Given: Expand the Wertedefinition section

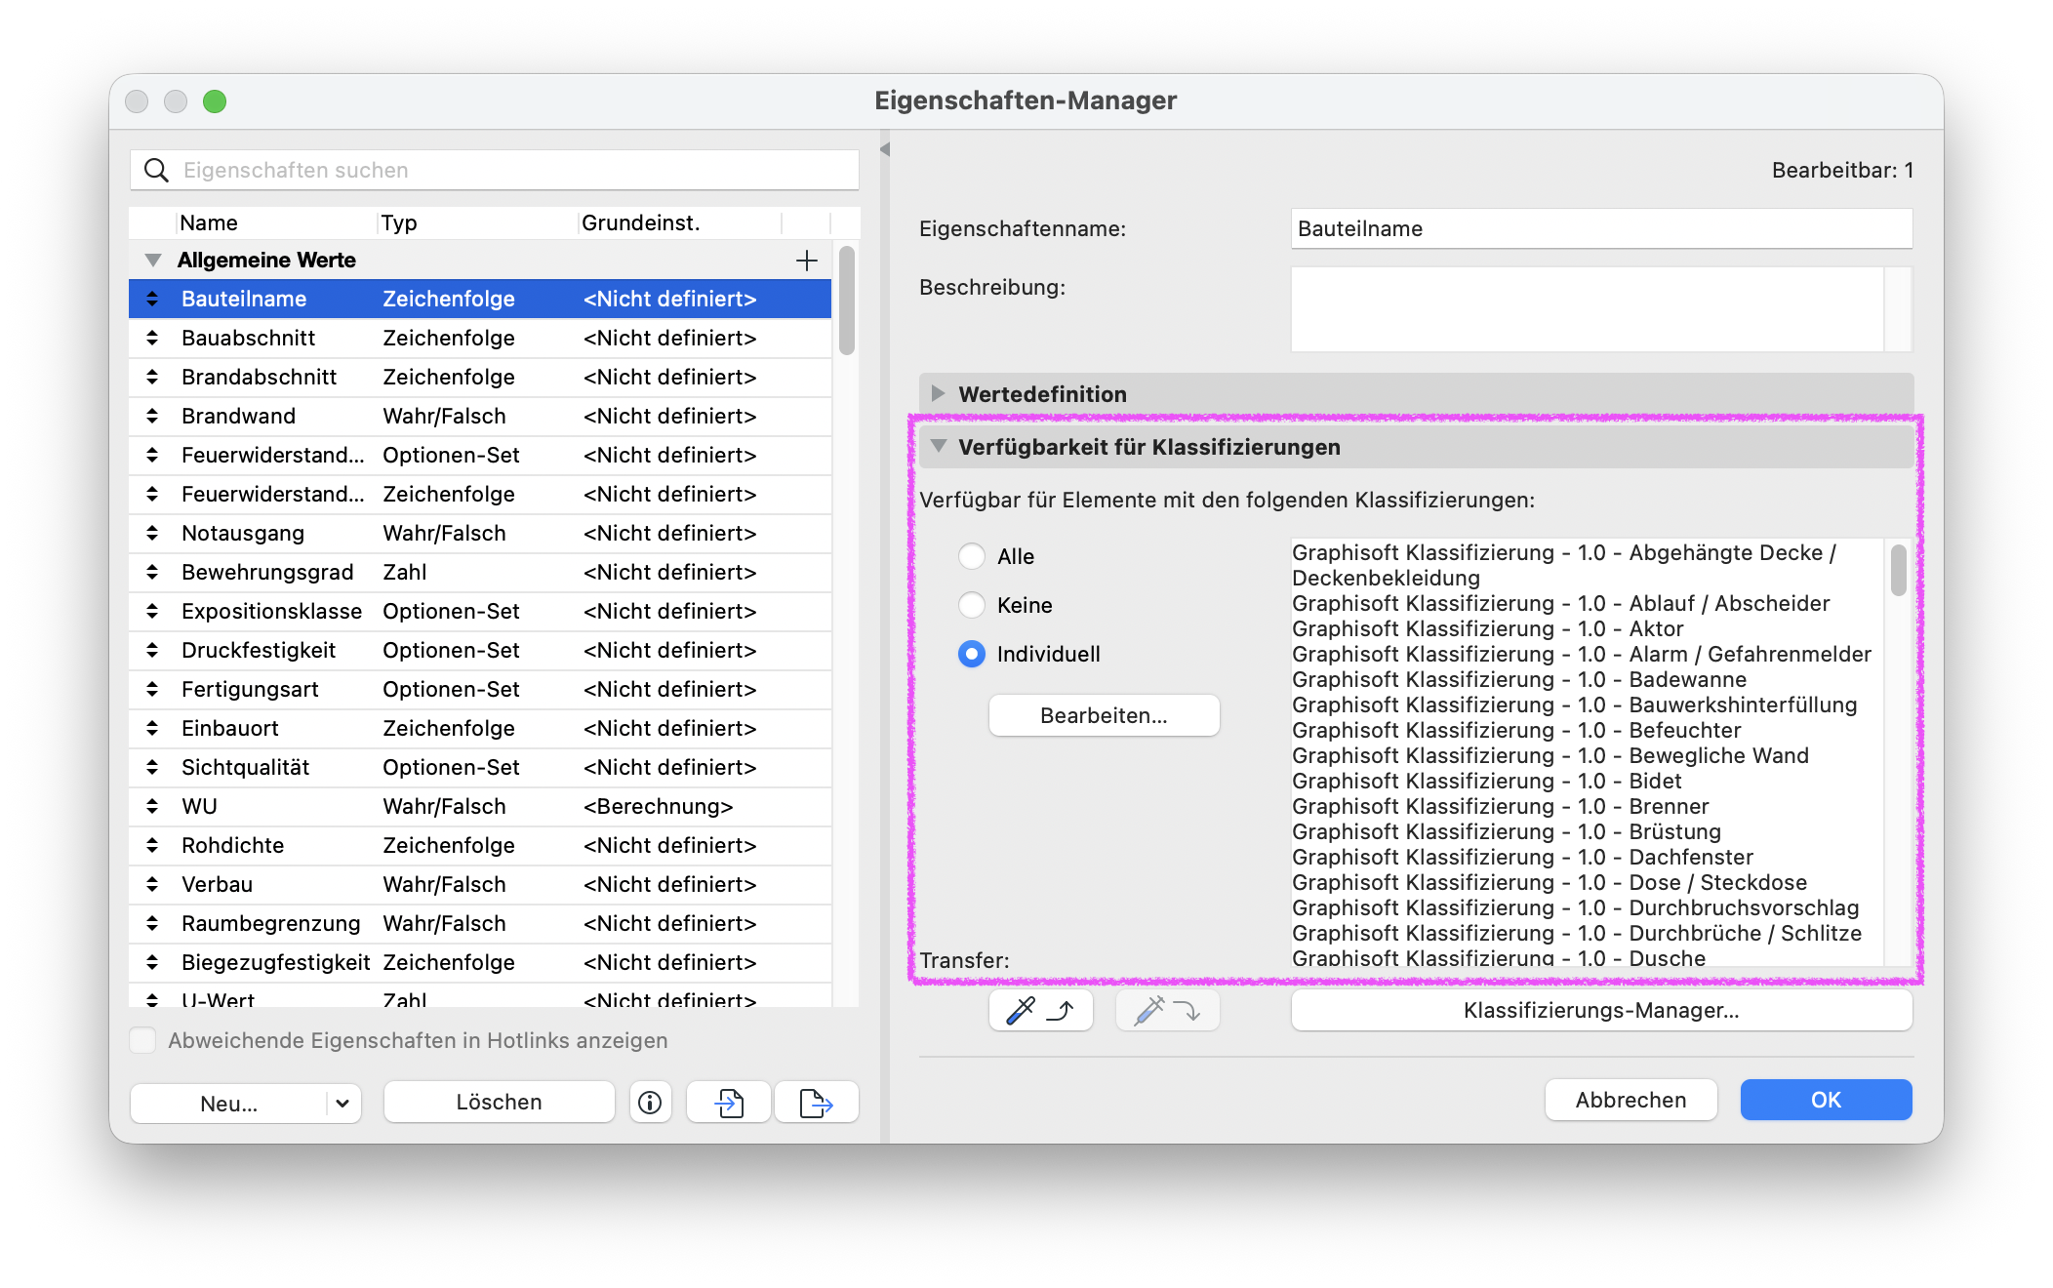Looking at the screenshot, I should [x=938, y=393].
